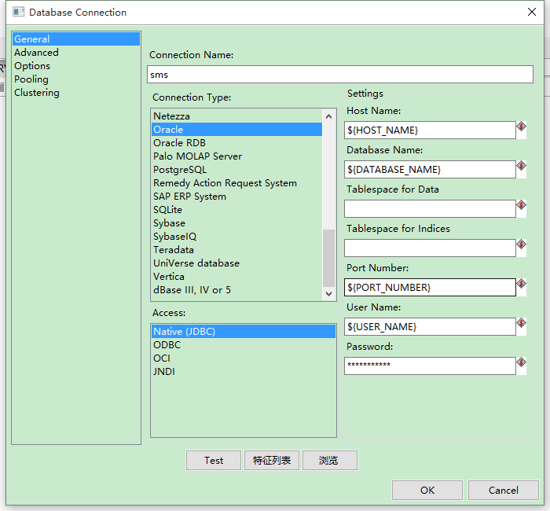This screenshot has width=550, height=511.
Task: Select JNDI access method
Action: pyautogui.click(x=244, y=371)
